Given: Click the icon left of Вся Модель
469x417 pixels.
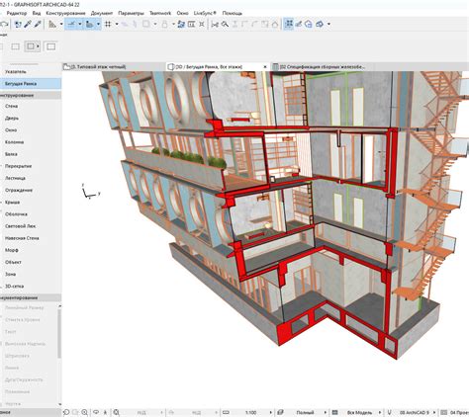Looking at the screenshot, I should [335, 412].
